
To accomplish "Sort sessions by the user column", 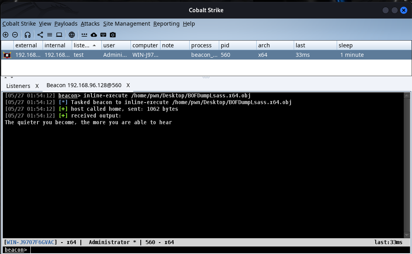I will click(x=116, y=45).
